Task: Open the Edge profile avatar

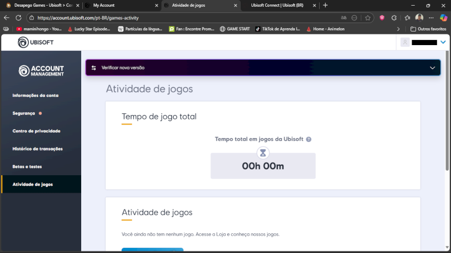Action: pos(419,17)
